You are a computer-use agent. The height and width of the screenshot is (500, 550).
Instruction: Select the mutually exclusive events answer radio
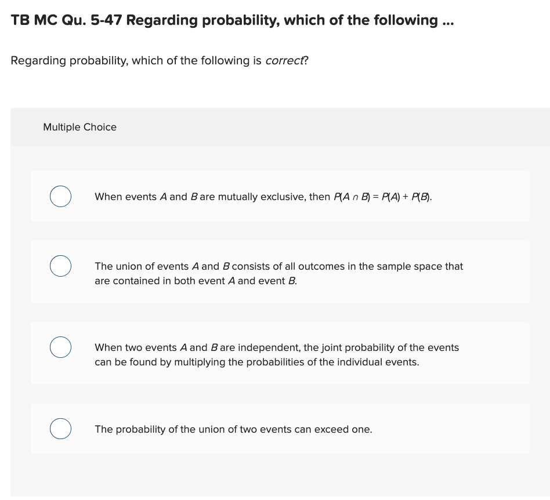click(x=60, y=197)
